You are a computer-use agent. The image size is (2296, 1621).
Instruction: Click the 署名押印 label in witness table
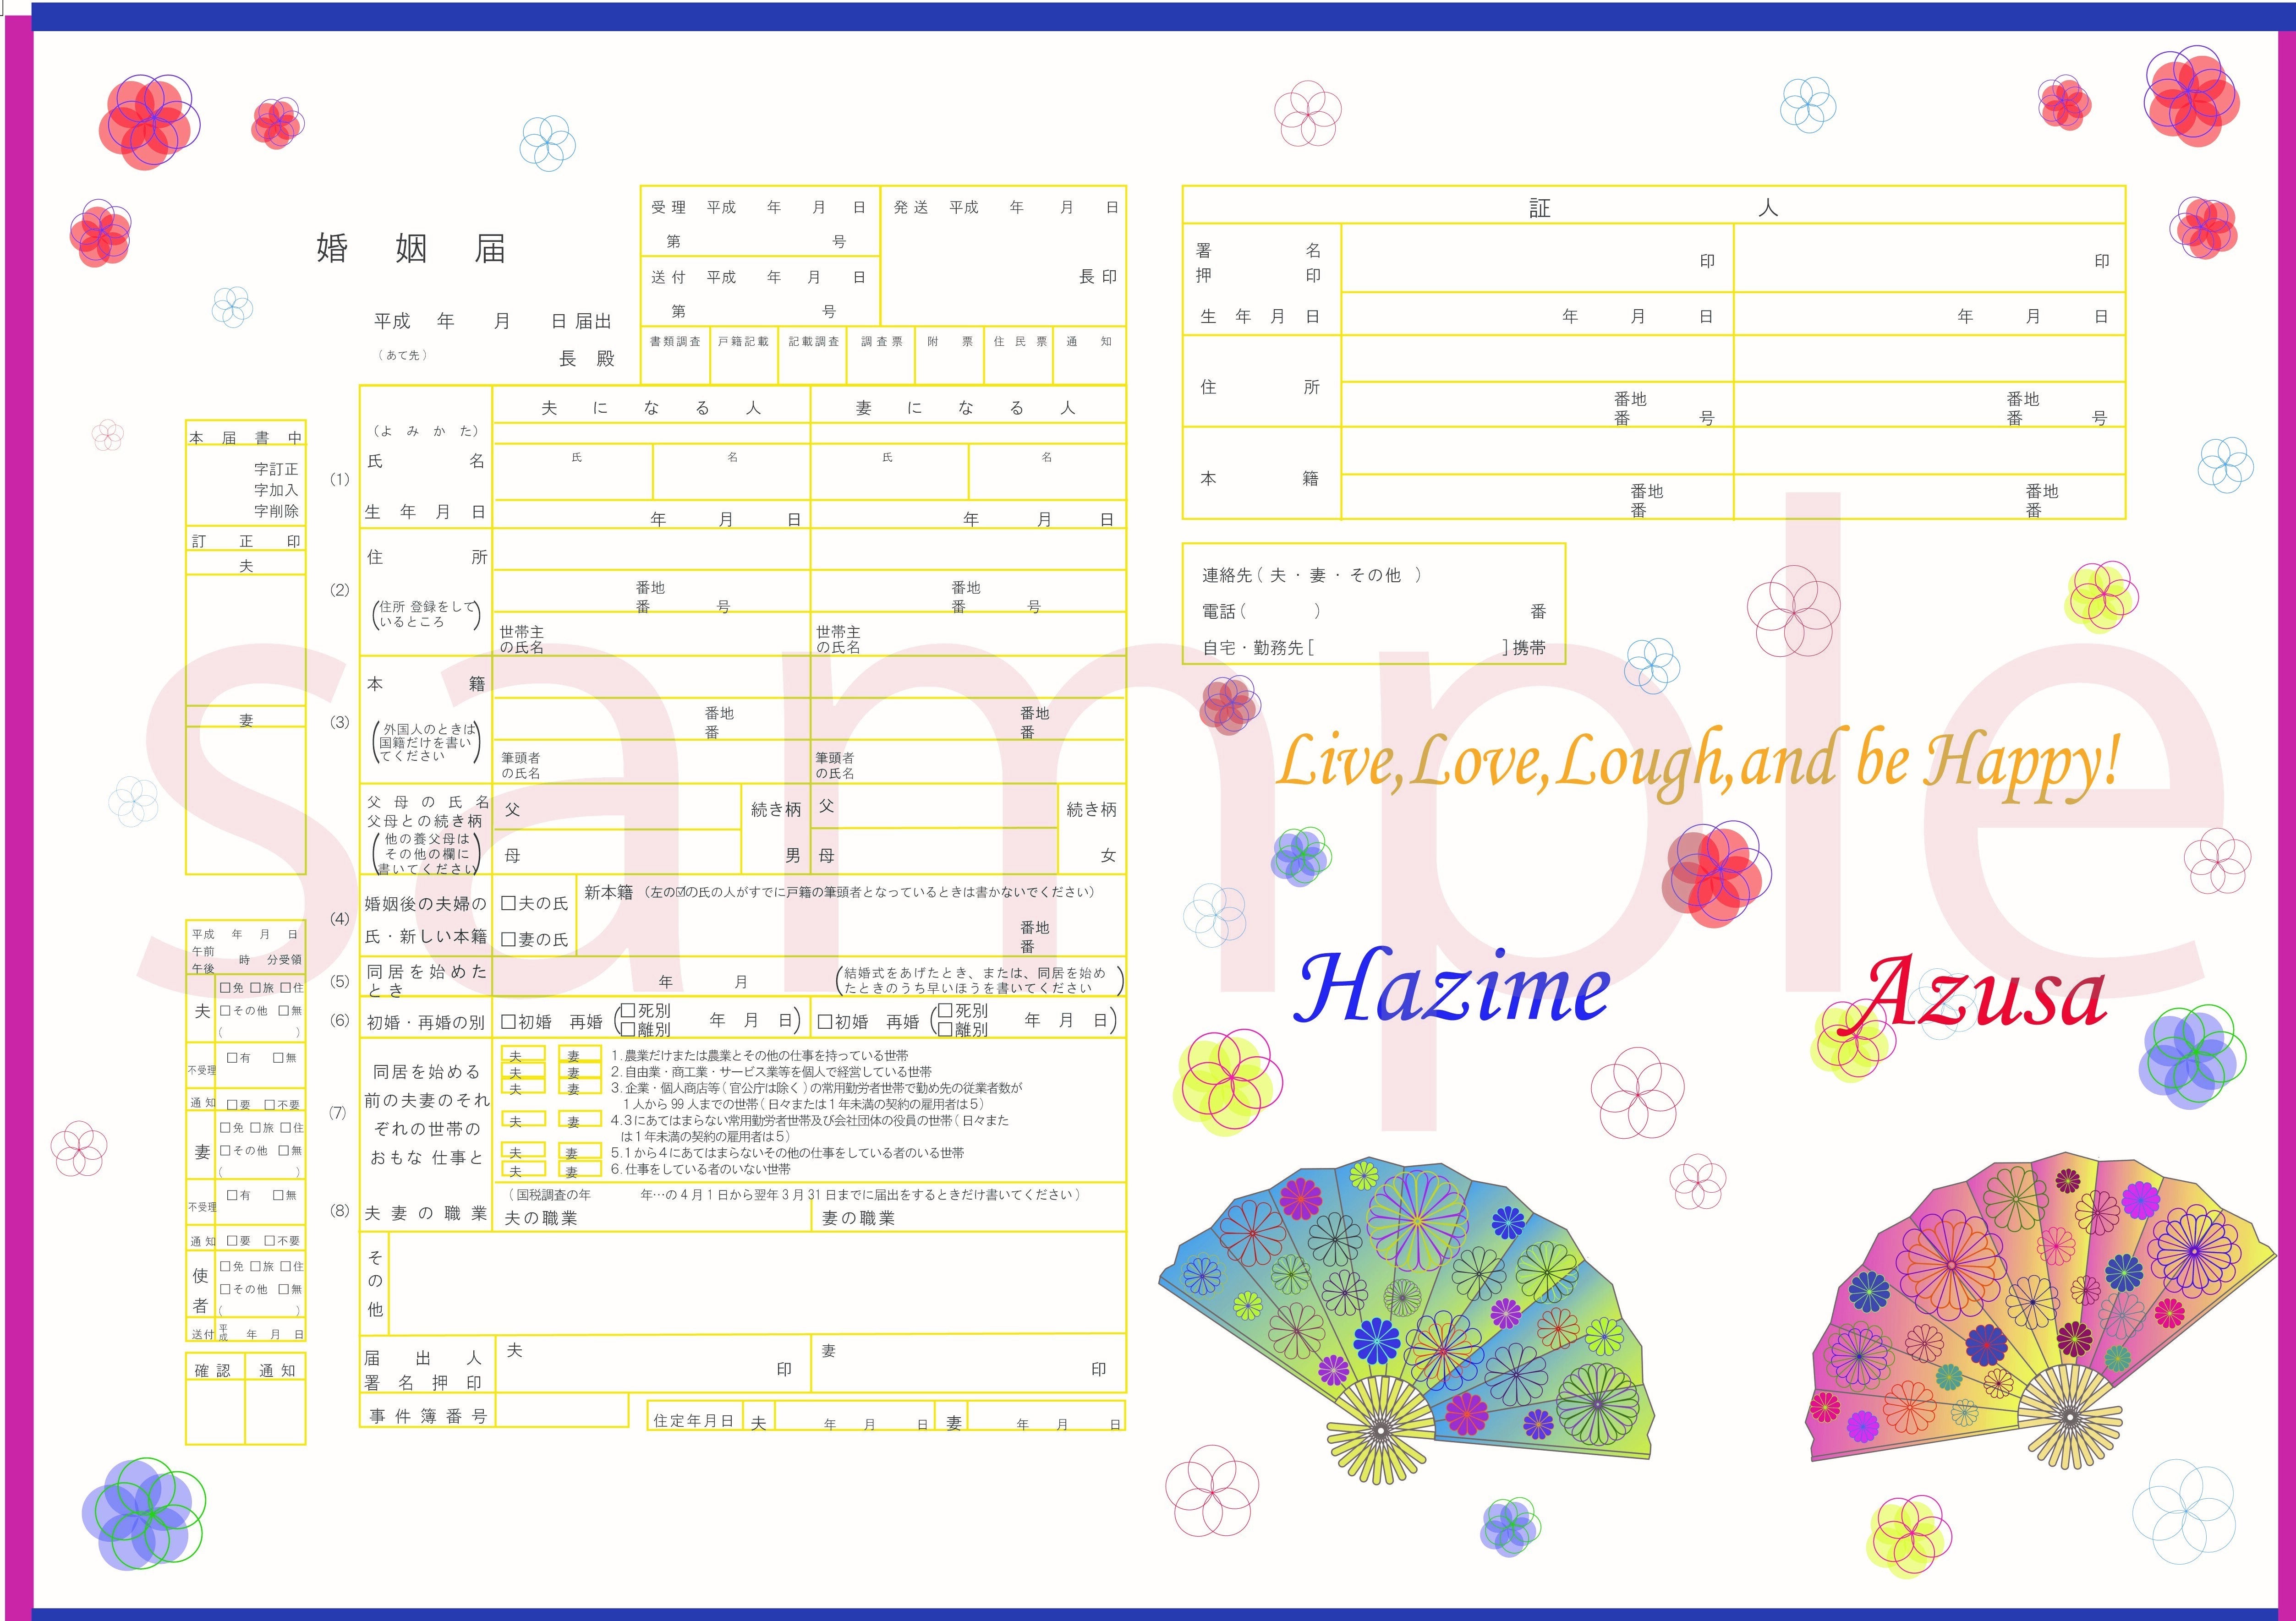tap(1259, 263)
